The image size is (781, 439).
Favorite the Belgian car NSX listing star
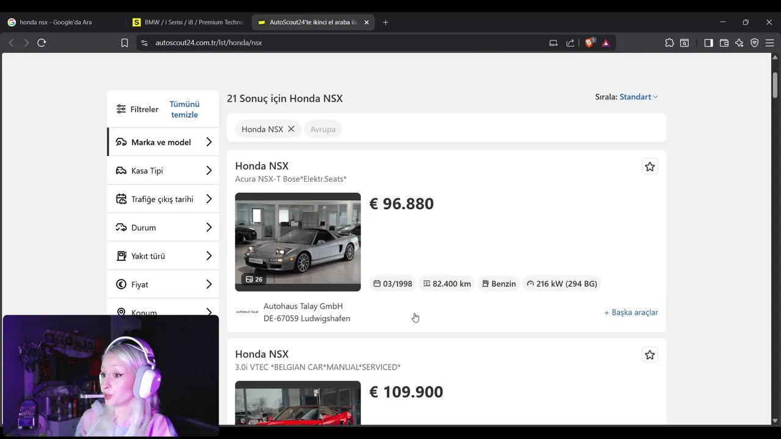(x=650, y=355)
